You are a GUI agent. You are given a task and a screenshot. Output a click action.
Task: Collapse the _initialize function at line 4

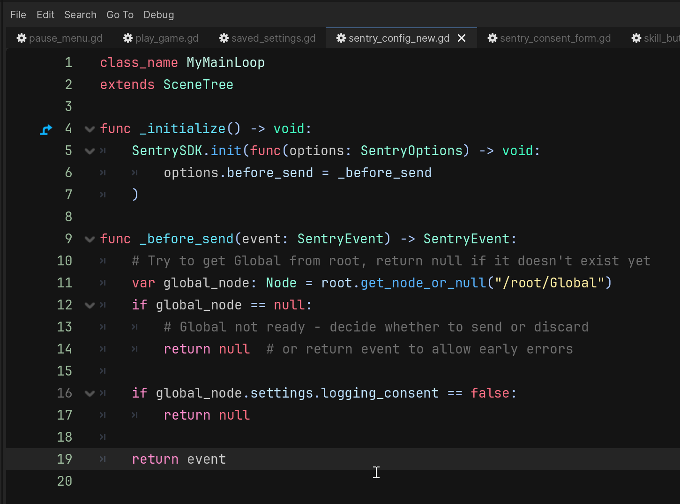tap(90, 129)
